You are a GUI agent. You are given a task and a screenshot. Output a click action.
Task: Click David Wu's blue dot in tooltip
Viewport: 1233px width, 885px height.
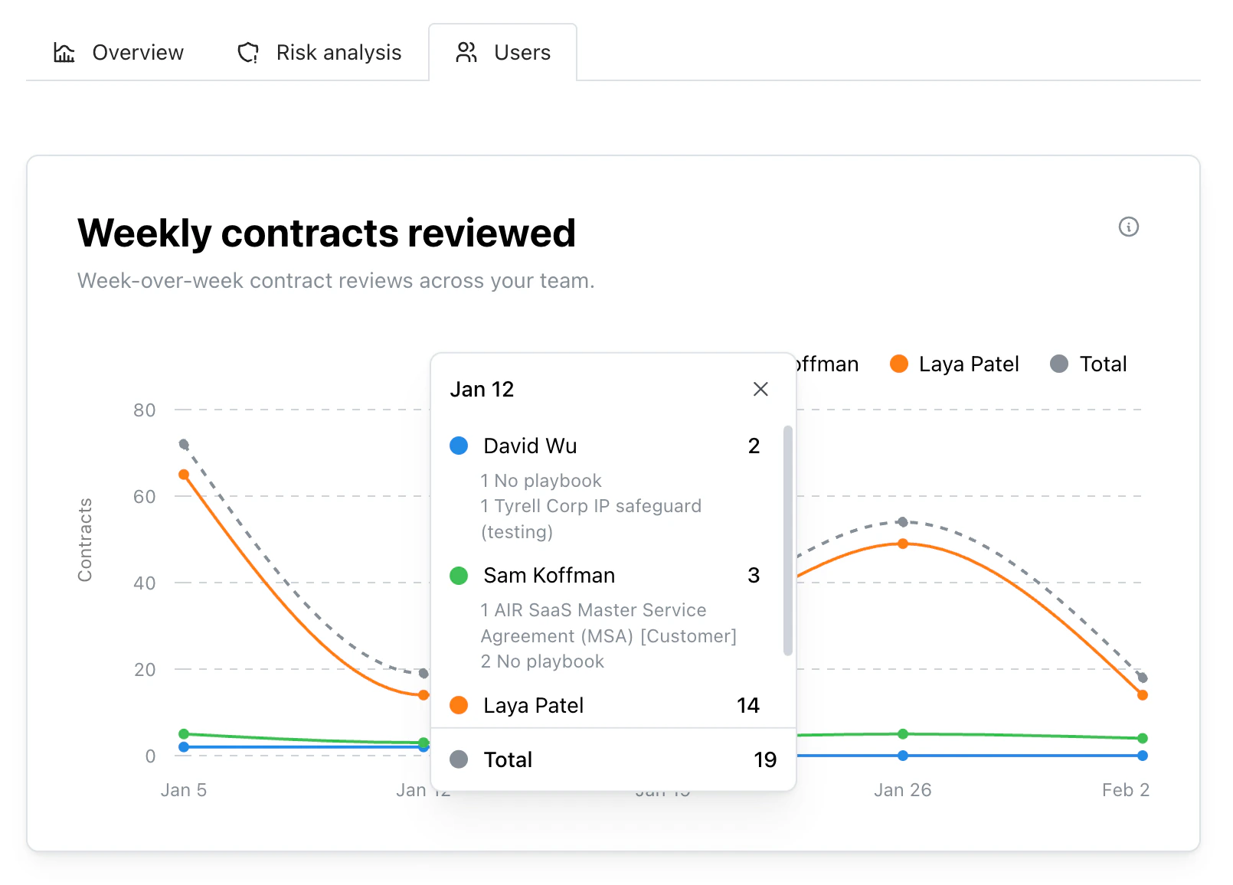coord(458,446)
